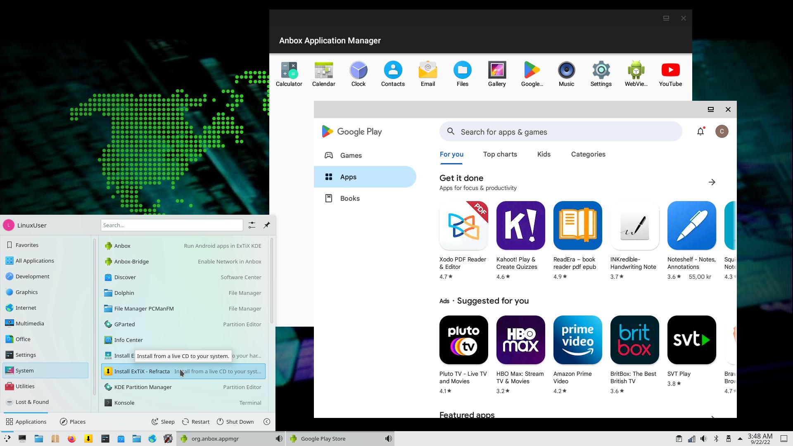
Task: Switch to the Categories tab
Action: 588,154
